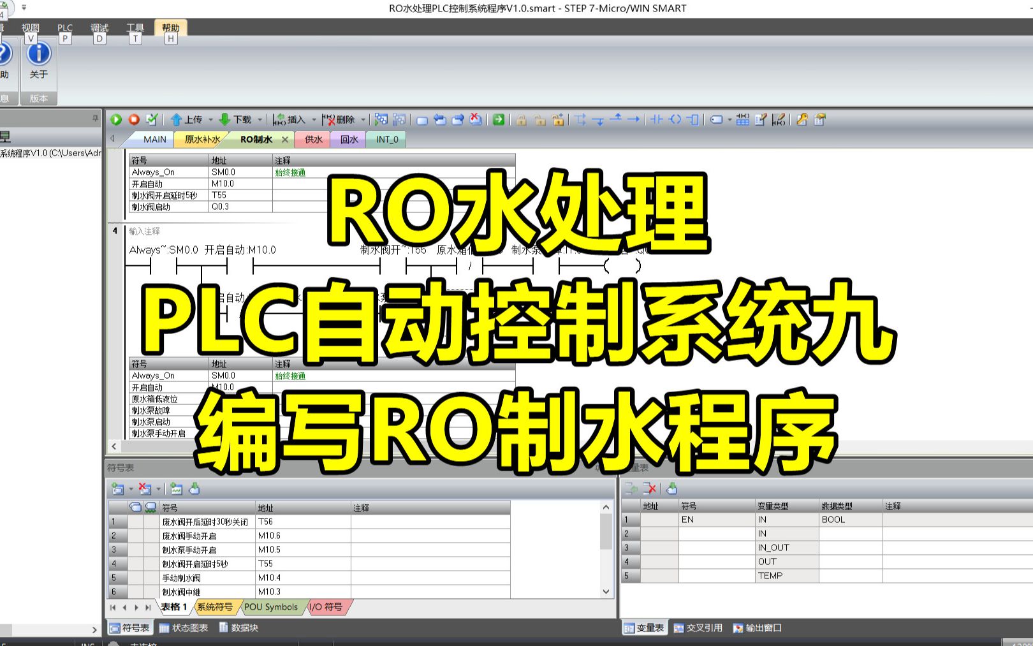
Task: Open the 交叉引用 panel tab
Action: click(x=698, y=628)
